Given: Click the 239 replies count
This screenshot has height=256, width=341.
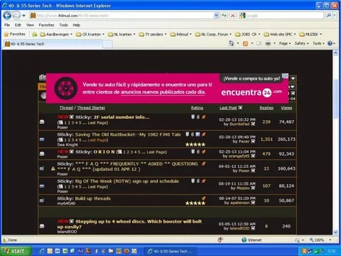Looking at the screenshot, I should (x=266, y=122).
